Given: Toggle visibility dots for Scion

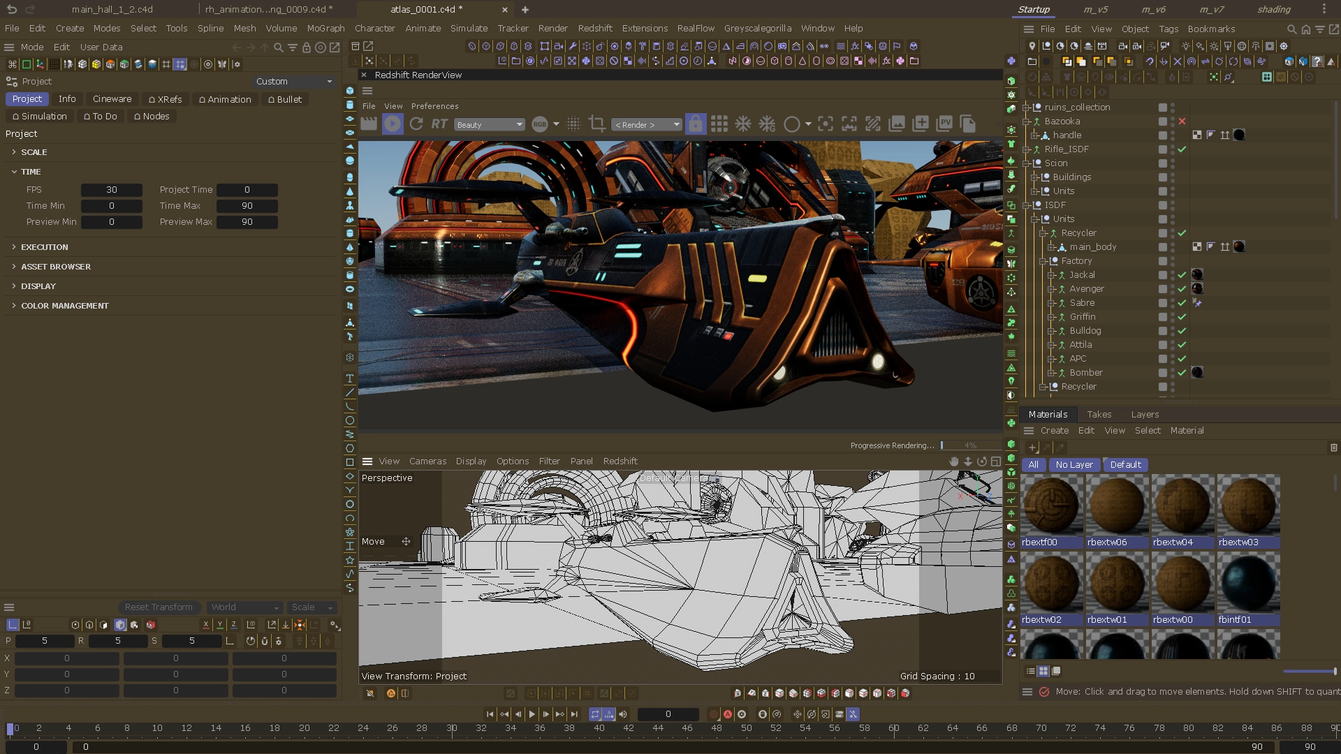Looking at the screenshot, I should 1173,163.
